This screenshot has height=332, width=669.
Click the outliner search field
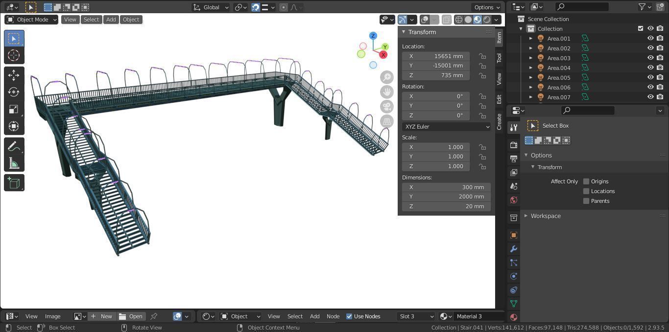(x=582, y=7)
